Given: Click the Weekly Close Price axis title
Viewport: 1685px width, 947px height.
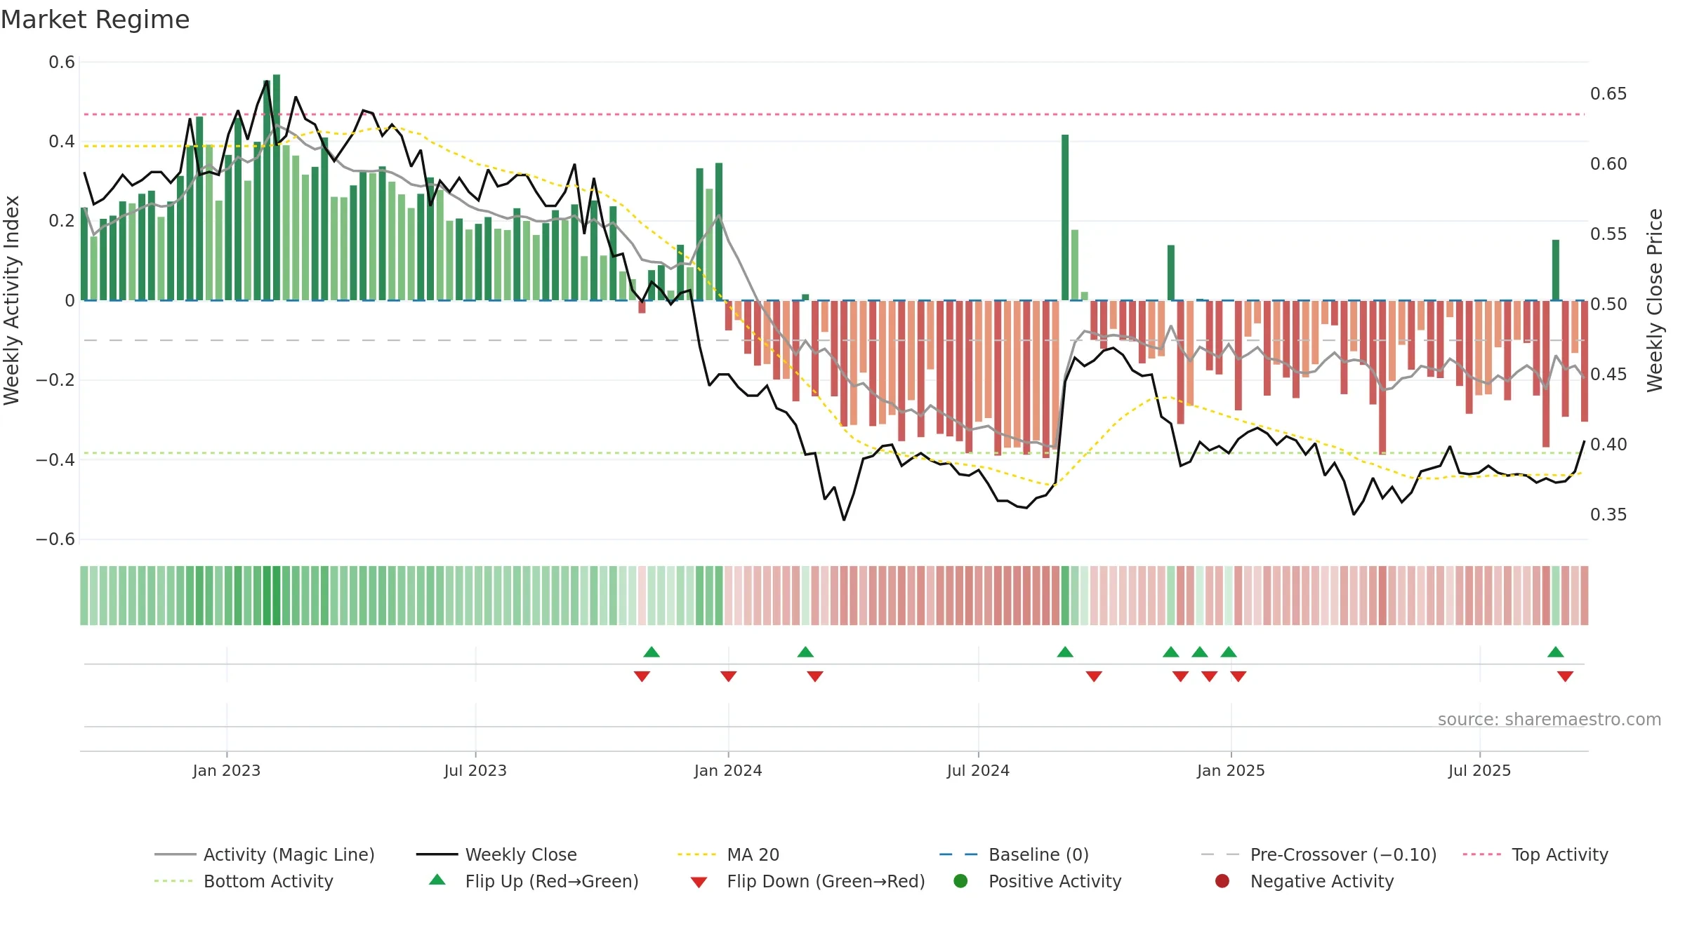Looking at the screenshot, I should coord(1655,300).
